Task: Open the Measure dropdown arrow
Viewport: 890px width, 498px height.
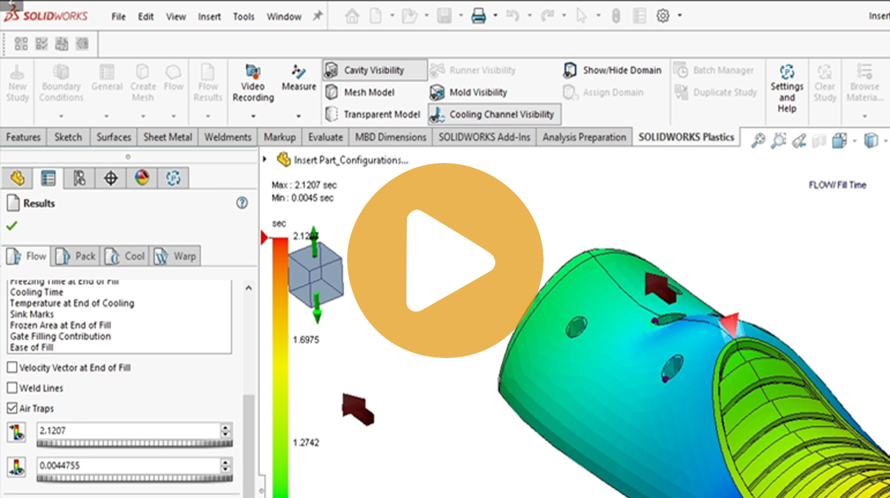Action: [299, 116]
